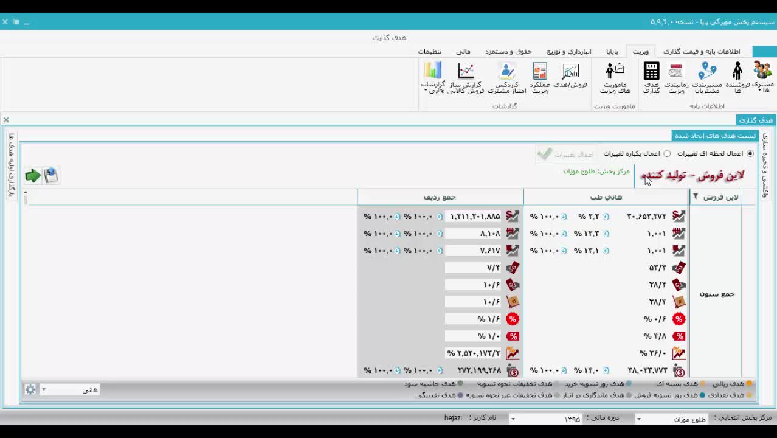
Task: Open ماموریت های ویزیت icon
Action: [x=615, y=72]
